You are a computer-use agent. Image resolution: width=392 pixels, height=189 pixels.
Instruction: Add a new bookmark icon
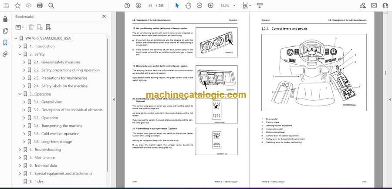[40, 27]
